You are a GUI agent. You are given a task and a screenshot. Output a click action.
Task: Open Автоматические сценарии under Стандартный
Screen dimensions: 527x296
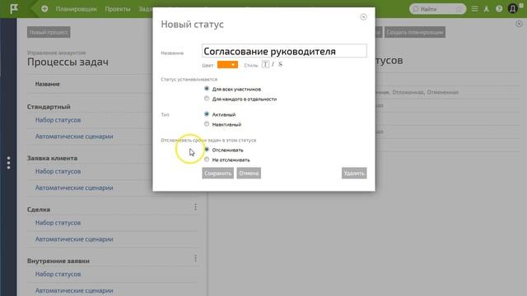[74, 136]
